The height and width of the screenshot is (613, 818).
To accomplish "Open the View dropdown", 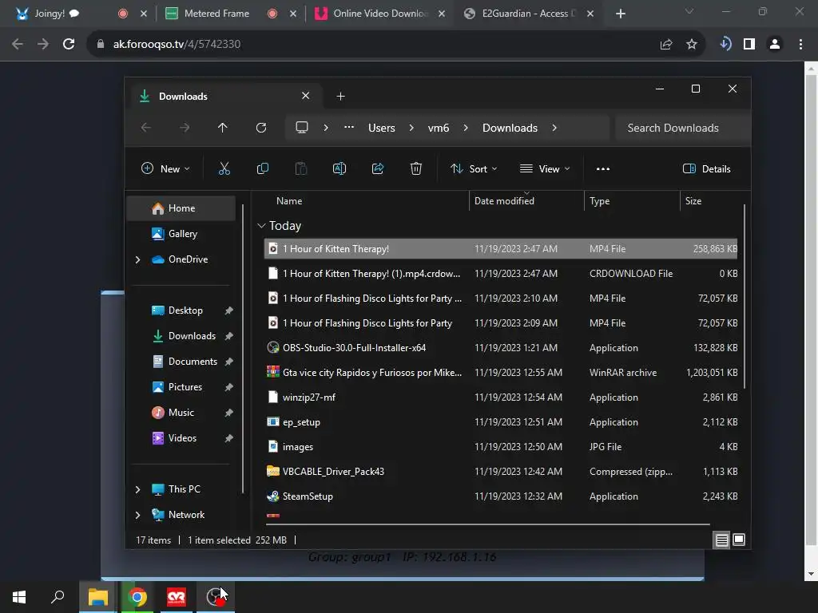I will (x=545, y=168).
